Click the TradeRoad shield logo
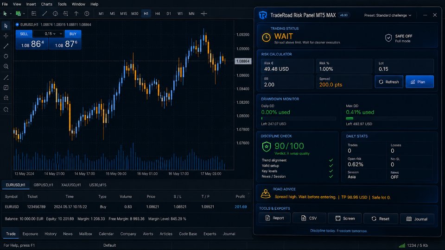Image resolution: width=445 pixels, height=250 pixels. pos(263,15)
